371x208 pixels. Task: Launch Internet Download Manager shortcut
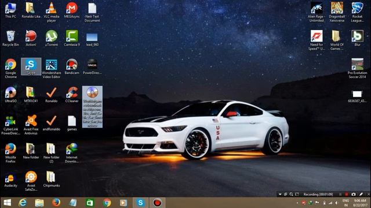(72, 153)
